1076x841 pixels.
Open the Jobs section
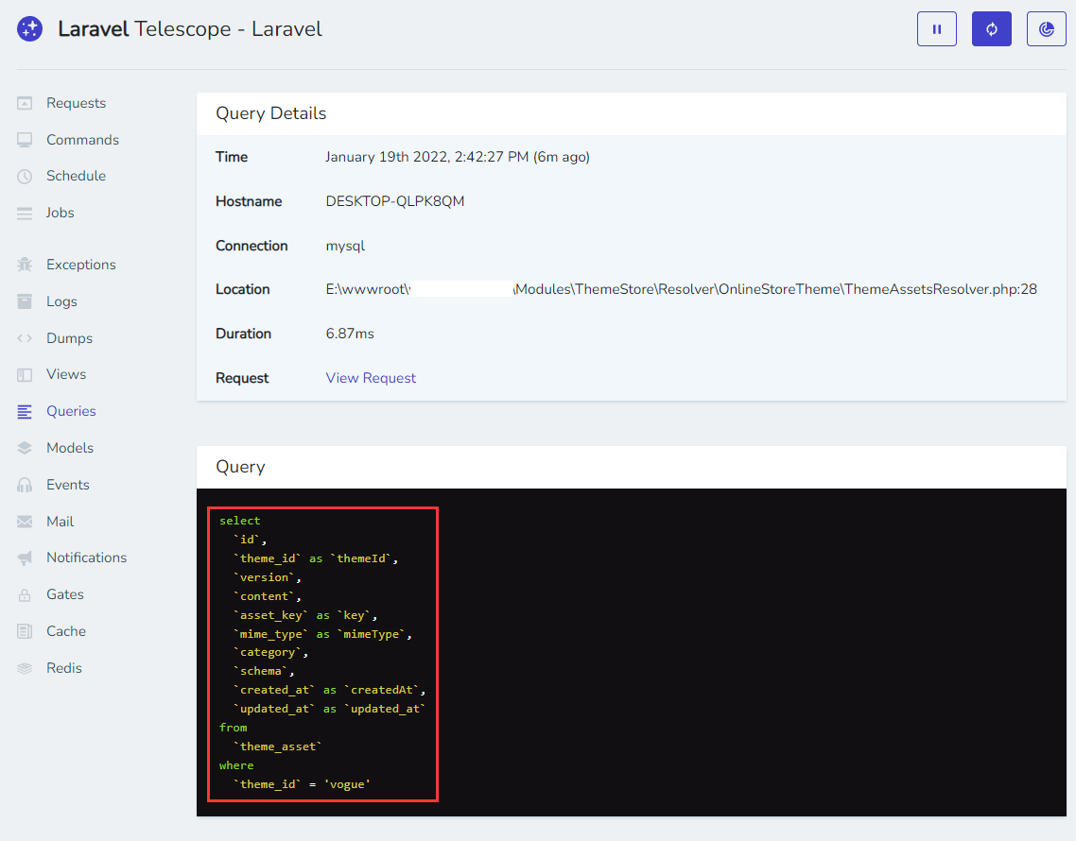tap(60, 213)
